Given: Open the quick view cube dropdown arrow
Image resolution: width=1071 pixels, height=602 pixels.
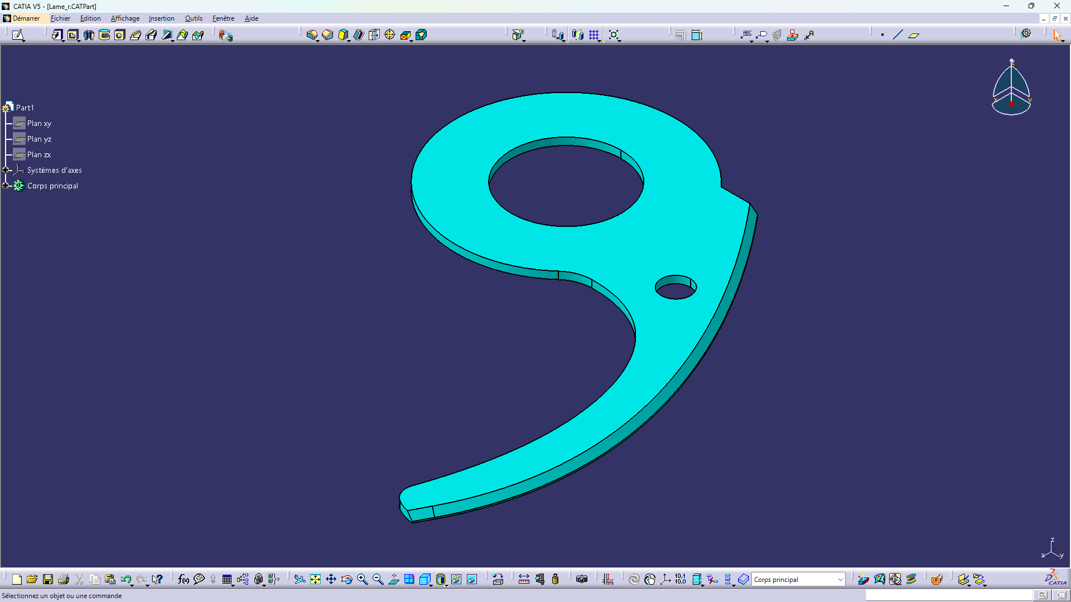Looking at the screenshot, I should (431, 585).
